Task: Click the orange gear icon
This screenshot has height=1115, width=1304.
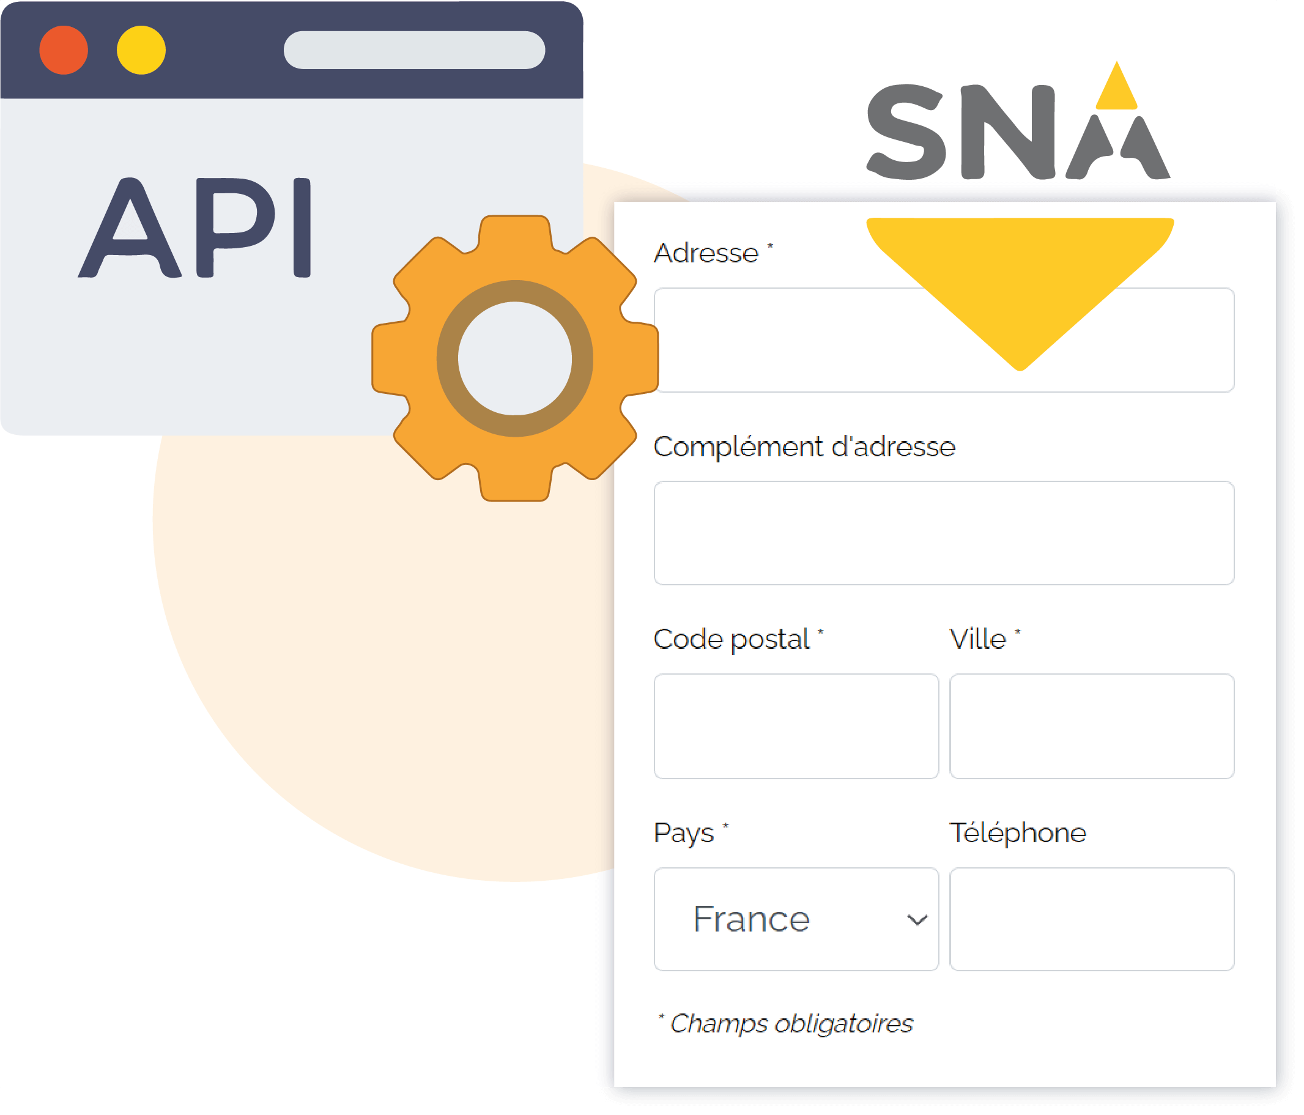Action: coord(515,358)
